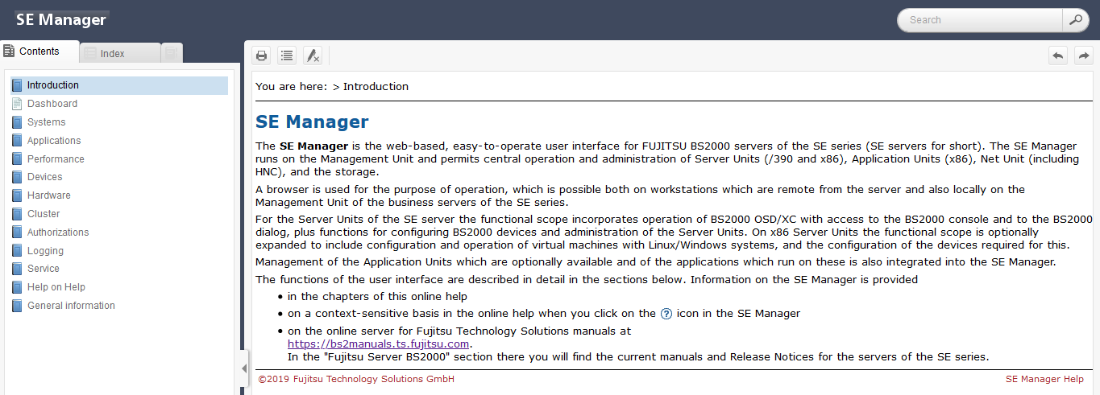Collapse the navigation pane with arrow handle
Screen dimensions: 1100x395
tap(244, 368)
